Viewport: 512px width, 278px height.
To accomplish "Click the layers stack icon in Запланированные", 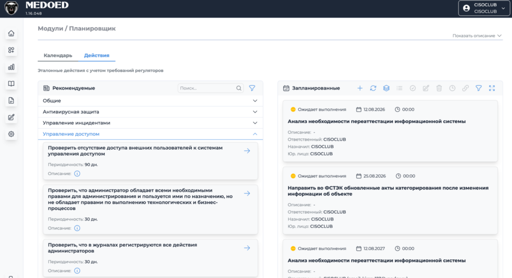I will click(x=386, y=88).
